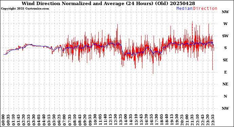Click the 07:00 time label

point(64,120)
